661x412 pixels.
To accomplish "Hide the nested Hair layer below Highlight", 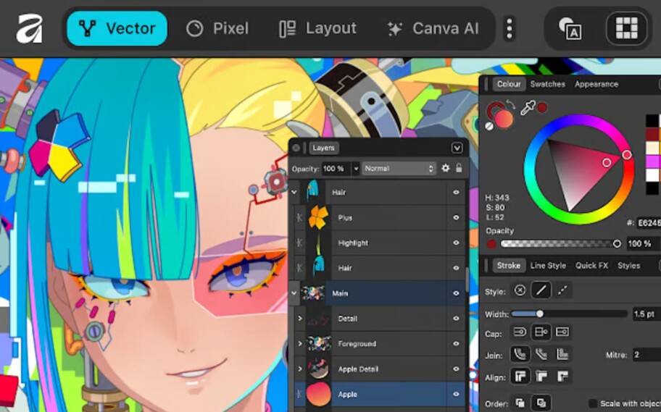I will point(456,268).
